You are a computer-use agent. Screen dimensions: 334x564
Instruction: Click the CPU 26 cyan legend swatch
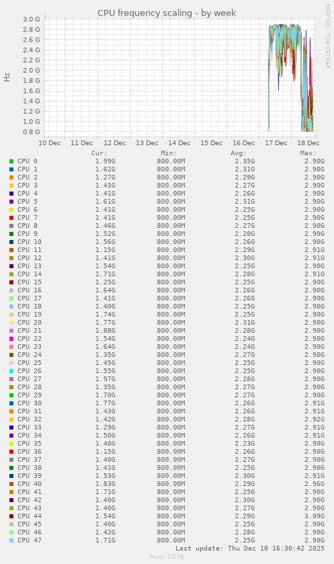click(11, 371)
